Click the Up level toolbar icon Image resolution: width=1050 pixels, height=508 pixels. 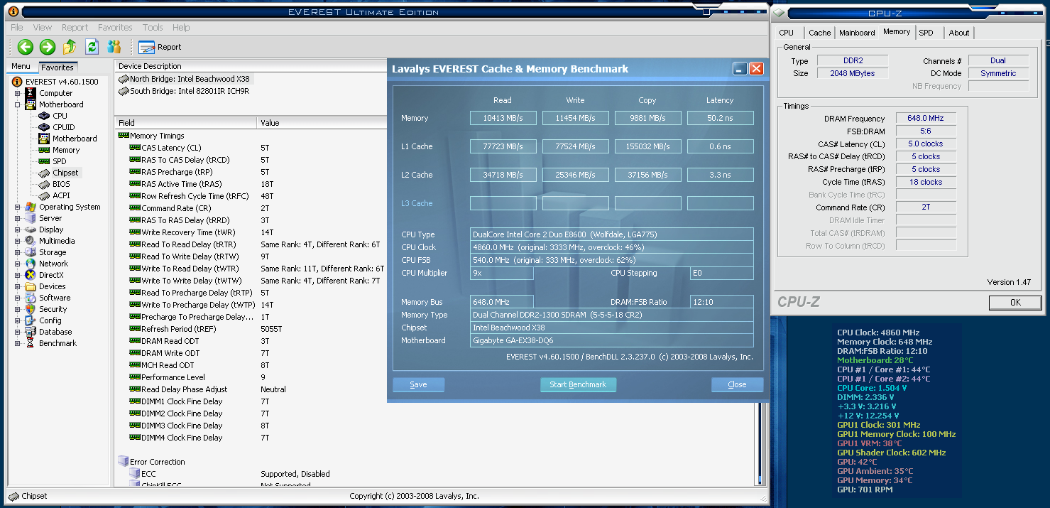70,47
